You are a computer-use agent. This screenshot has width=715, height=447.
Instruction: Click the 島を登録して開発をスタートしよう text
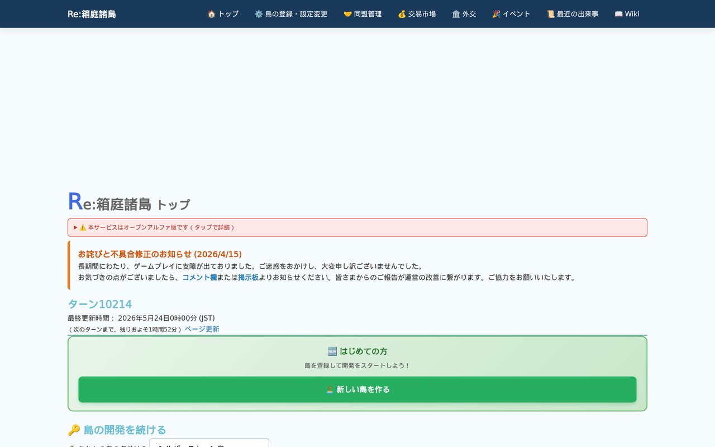click(x=357, y=365)
